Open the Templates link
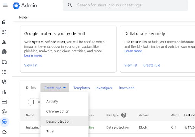This screenshot has height=137, width=195. [x=82, y=88]
